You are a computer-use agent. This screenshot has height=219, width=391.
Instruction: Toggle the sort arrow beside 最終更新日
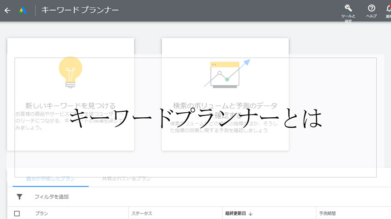(251, 214)
